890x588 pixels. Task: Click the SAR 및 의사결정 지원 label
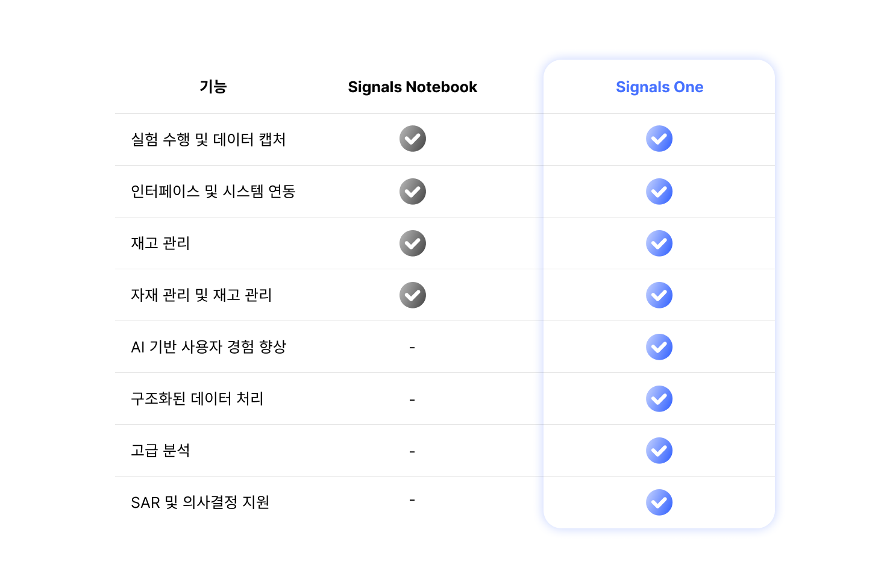click(200, 502)
